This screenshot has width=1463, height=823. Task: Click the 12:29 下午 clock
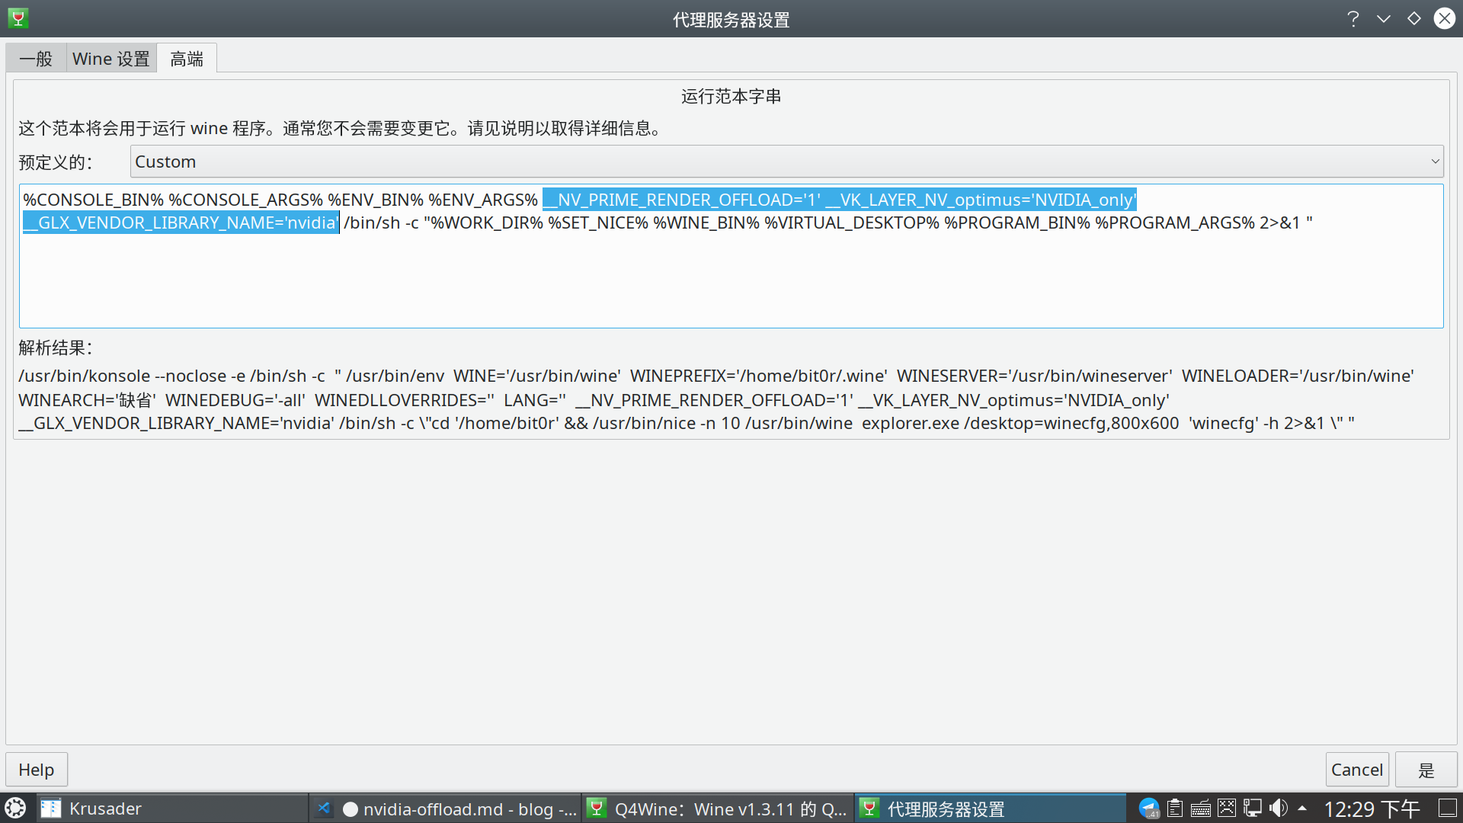1372,809
